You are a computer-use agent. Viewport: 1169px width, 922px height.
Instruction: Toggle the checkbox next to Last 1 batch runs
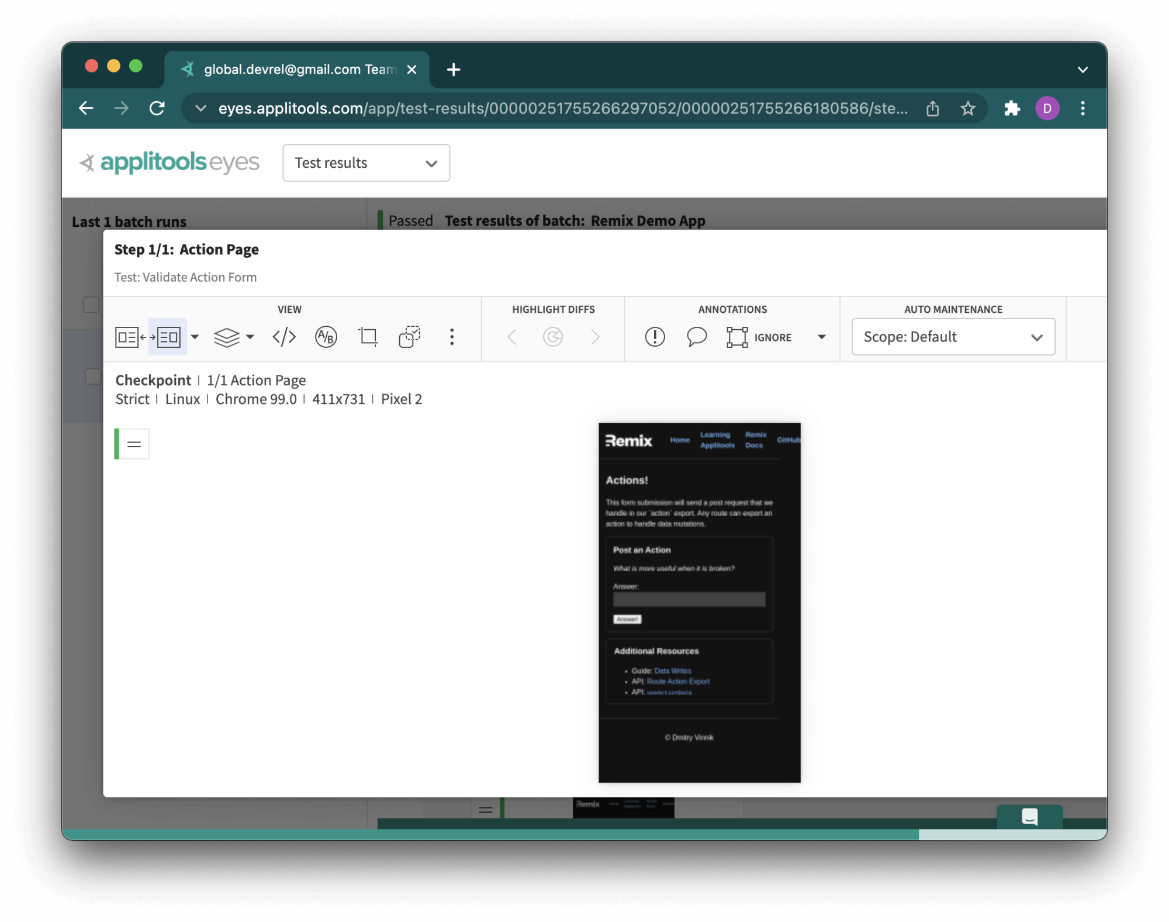click(92, 305)
